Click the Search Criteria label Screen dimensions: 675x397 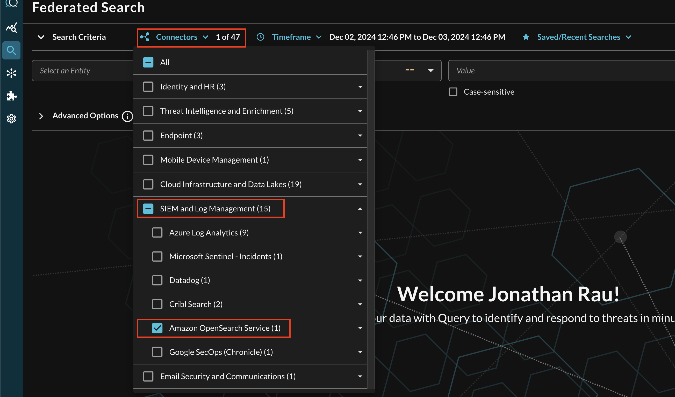79,37
